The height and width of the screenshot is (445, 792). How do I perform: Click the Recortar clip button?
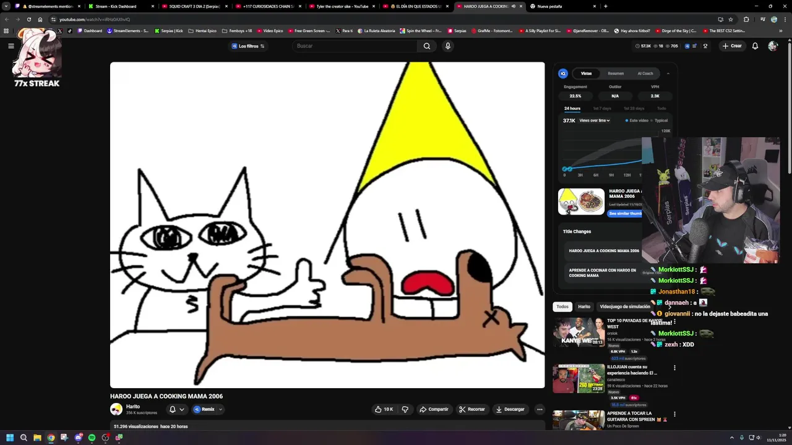click(472, 409)
